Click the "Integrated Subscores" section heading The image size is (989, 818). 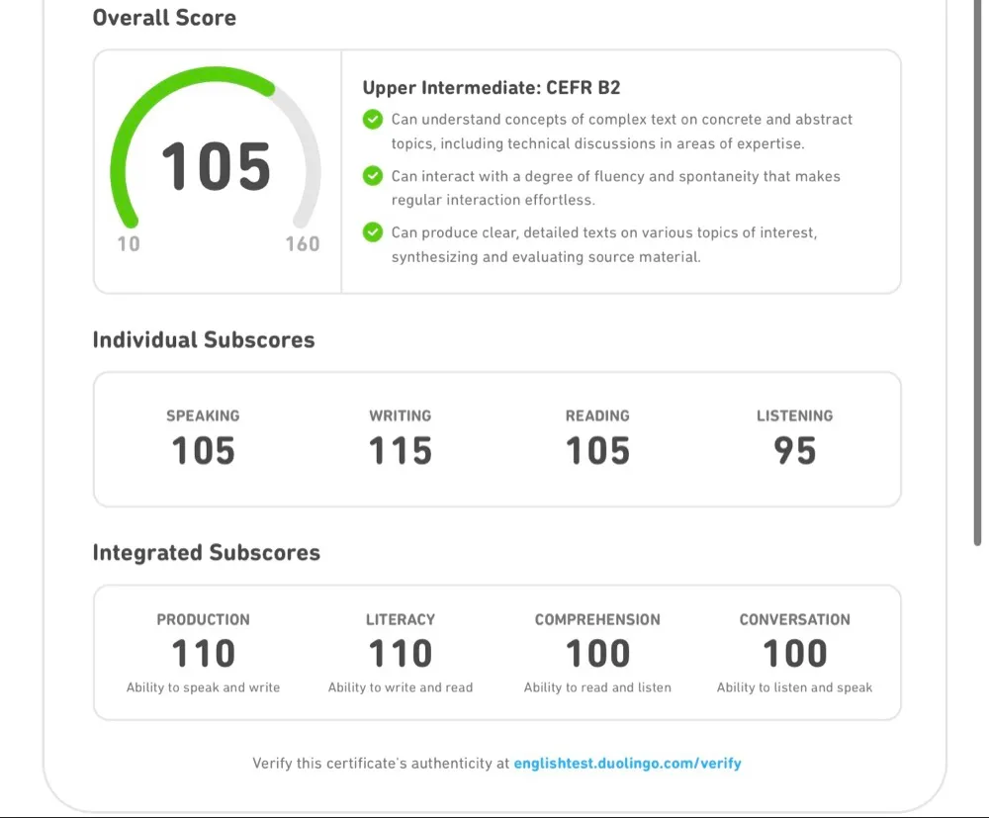(x=206, y=553)
